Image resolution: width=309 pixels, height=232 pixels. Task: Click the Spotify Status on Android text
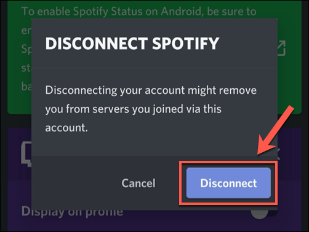tap(139, 11)
